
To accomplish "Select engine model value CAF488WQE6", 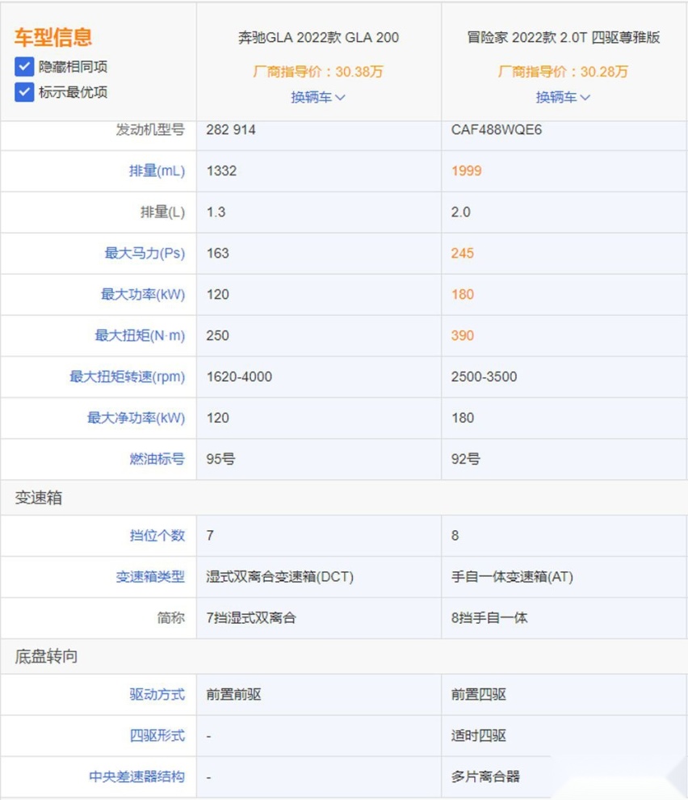I will pos(497,129).
